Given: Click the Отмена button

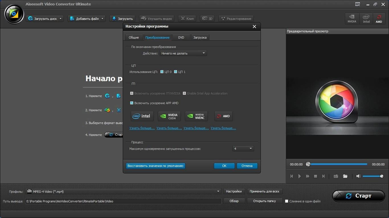Looking at the screenshot, I should (x=247, y=166).
